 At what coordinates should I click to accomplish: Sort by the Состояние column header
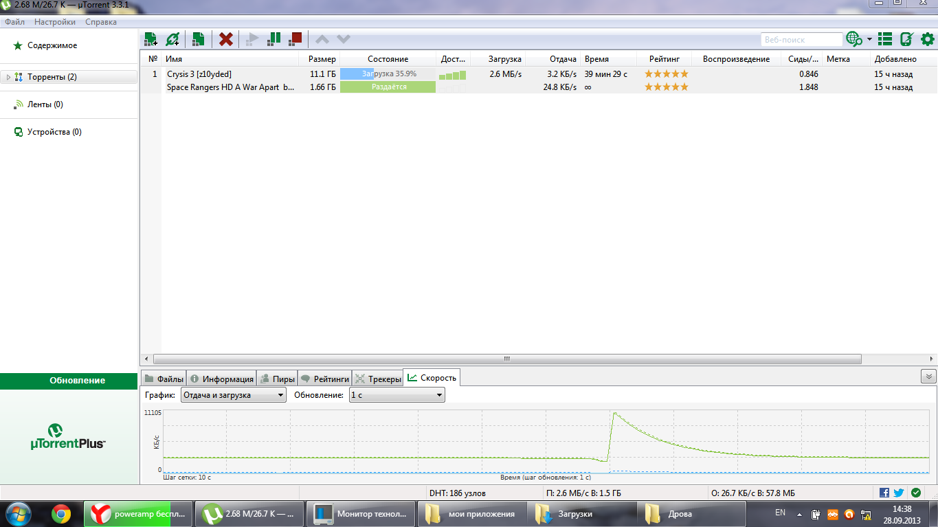tap(388, 59)
